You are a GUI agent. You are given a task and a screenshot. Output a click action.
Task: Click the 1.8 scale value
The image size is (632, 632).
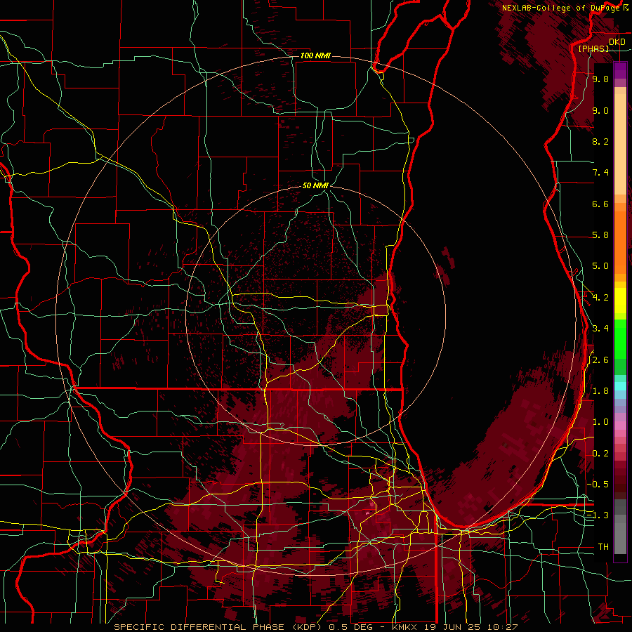point(600,391)
